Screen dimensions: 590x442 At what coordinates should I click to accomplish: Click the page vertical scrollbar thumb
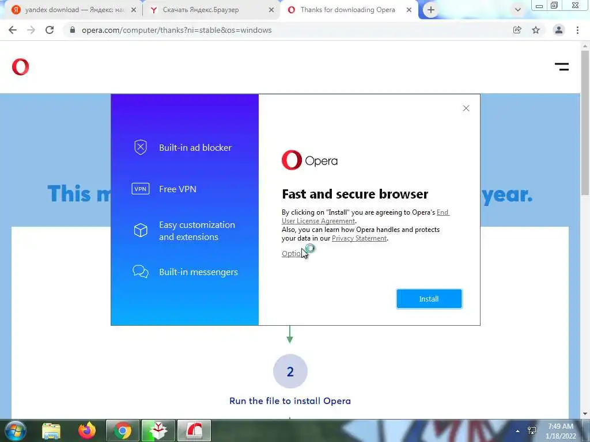click(585, 123)
